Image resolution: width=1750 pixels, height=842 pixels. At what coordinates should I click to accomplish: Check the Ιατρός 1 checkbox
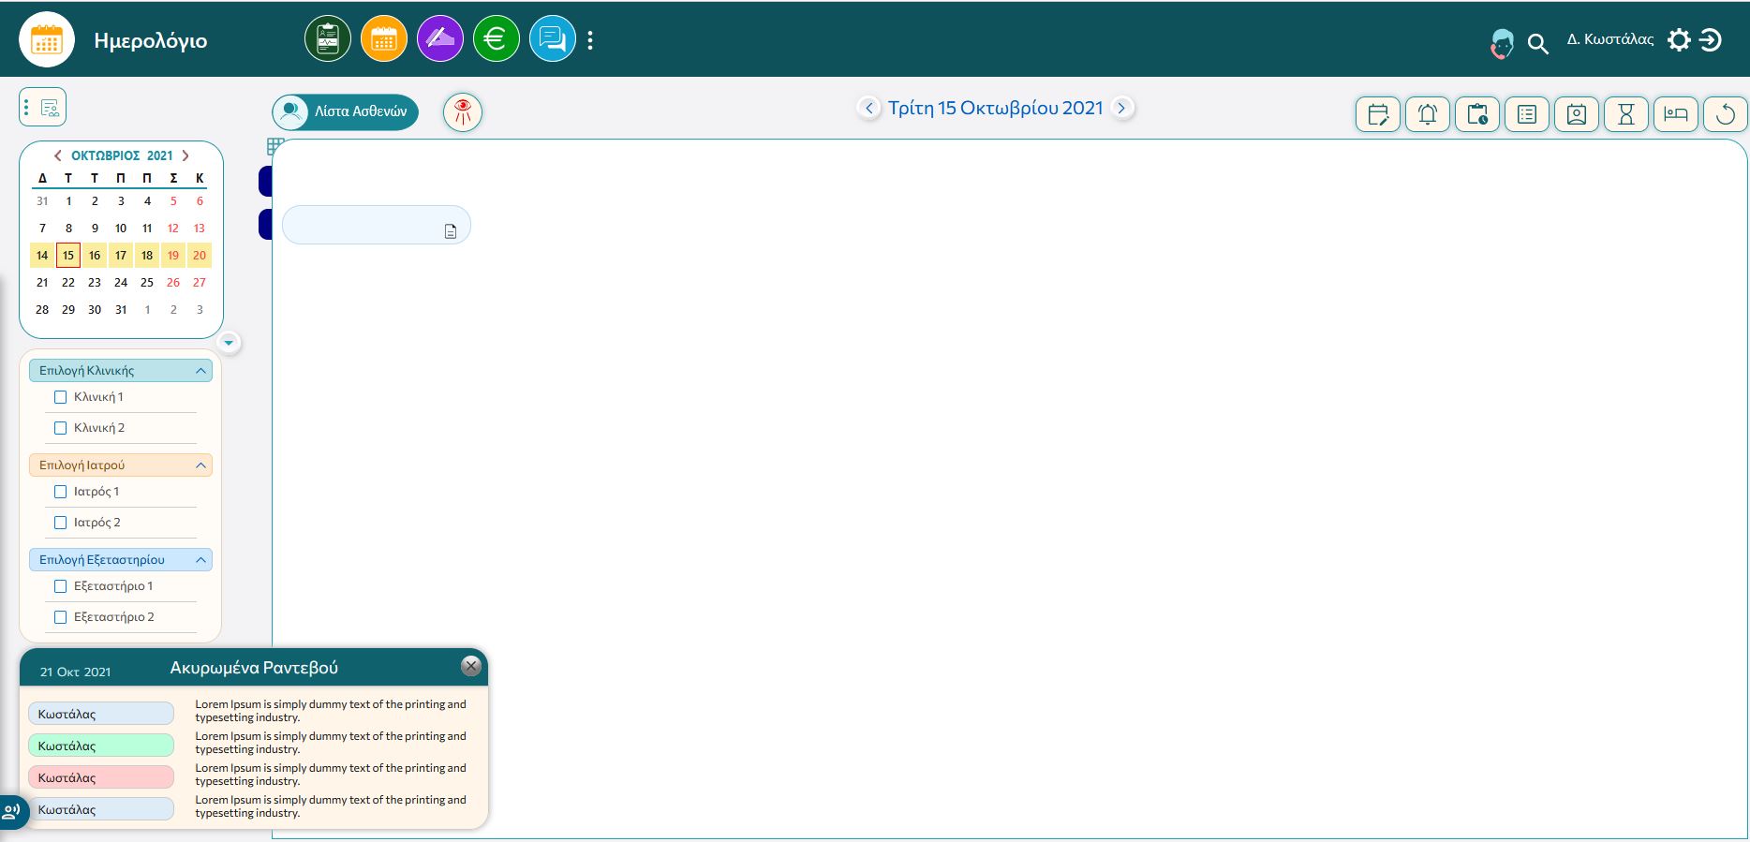coord(61,492)
